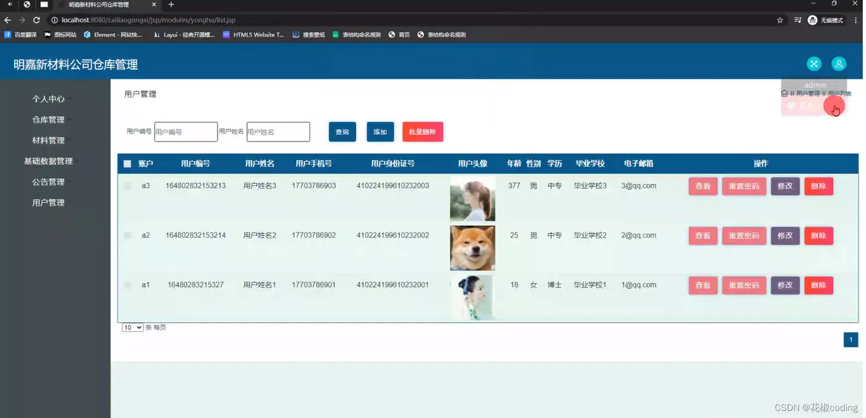This screenshot has height=418, width=866.
Task: Reset password for user a3
Action: pyautogui.click(x=744, y=186)
